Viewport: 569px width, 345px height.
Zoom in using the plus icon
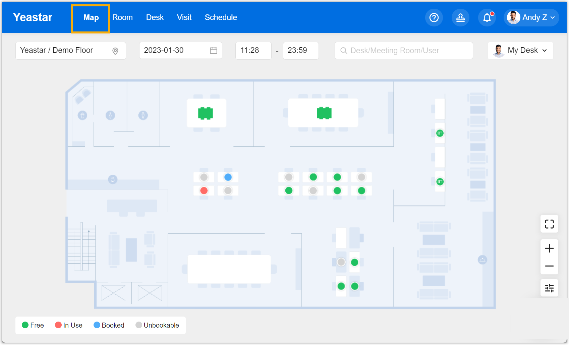pos(549,248)
